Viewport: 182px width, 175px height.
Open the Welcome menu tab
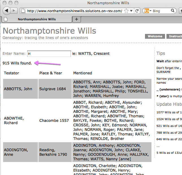[x=155, y=36]
